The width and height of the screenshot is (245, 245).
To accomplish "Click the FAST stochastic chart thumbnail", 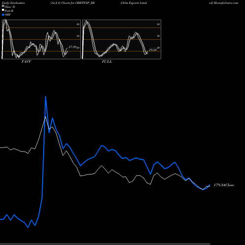I will (x=41, y=39).
